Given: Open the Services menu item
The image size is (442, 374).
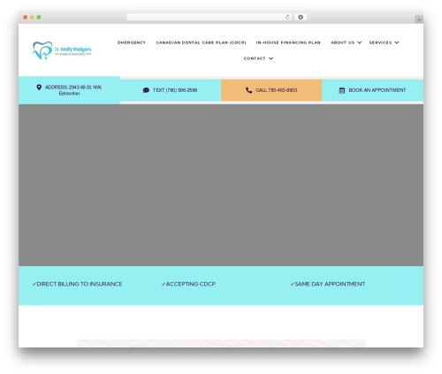Looking at the screenshot, I should tap(380, 42).
